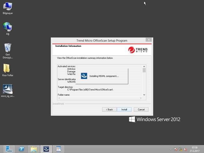Screen dimensions: 204x153
Task: Click the Back button
Action: point(109,109)
